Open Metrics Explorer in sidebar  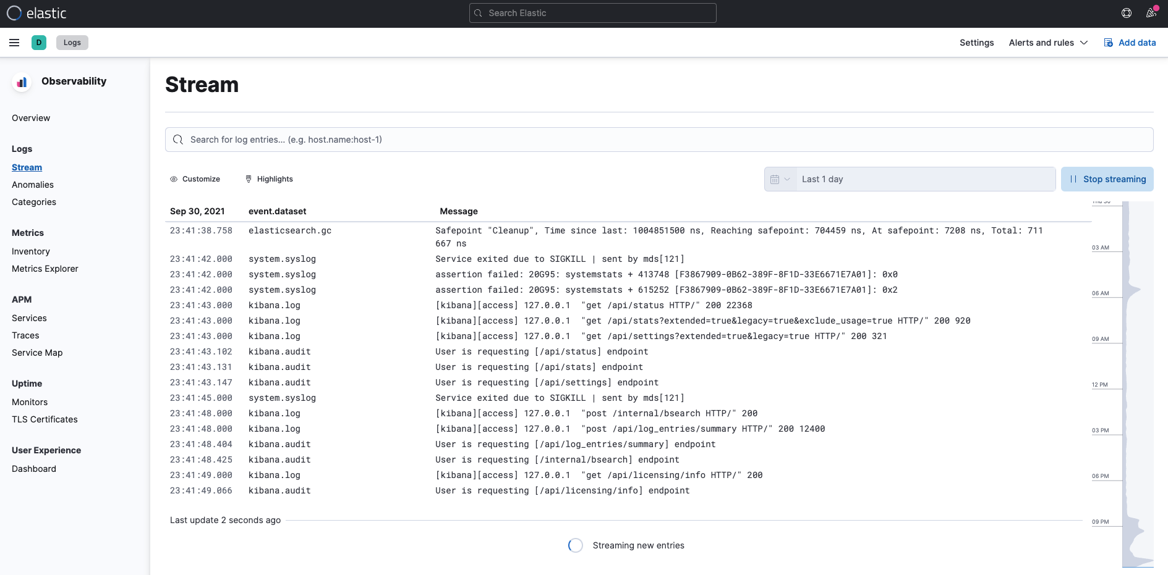pos(45,269)
